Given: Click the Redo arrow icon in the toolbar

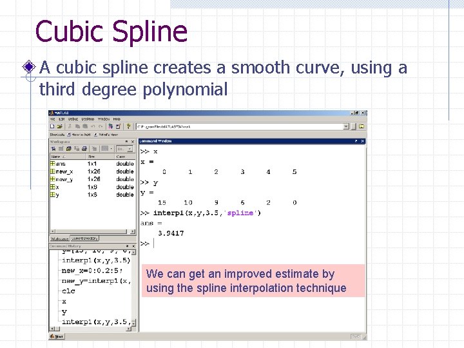Looking at the screenshot, I should pyautogui.click(x=101, y=126).
